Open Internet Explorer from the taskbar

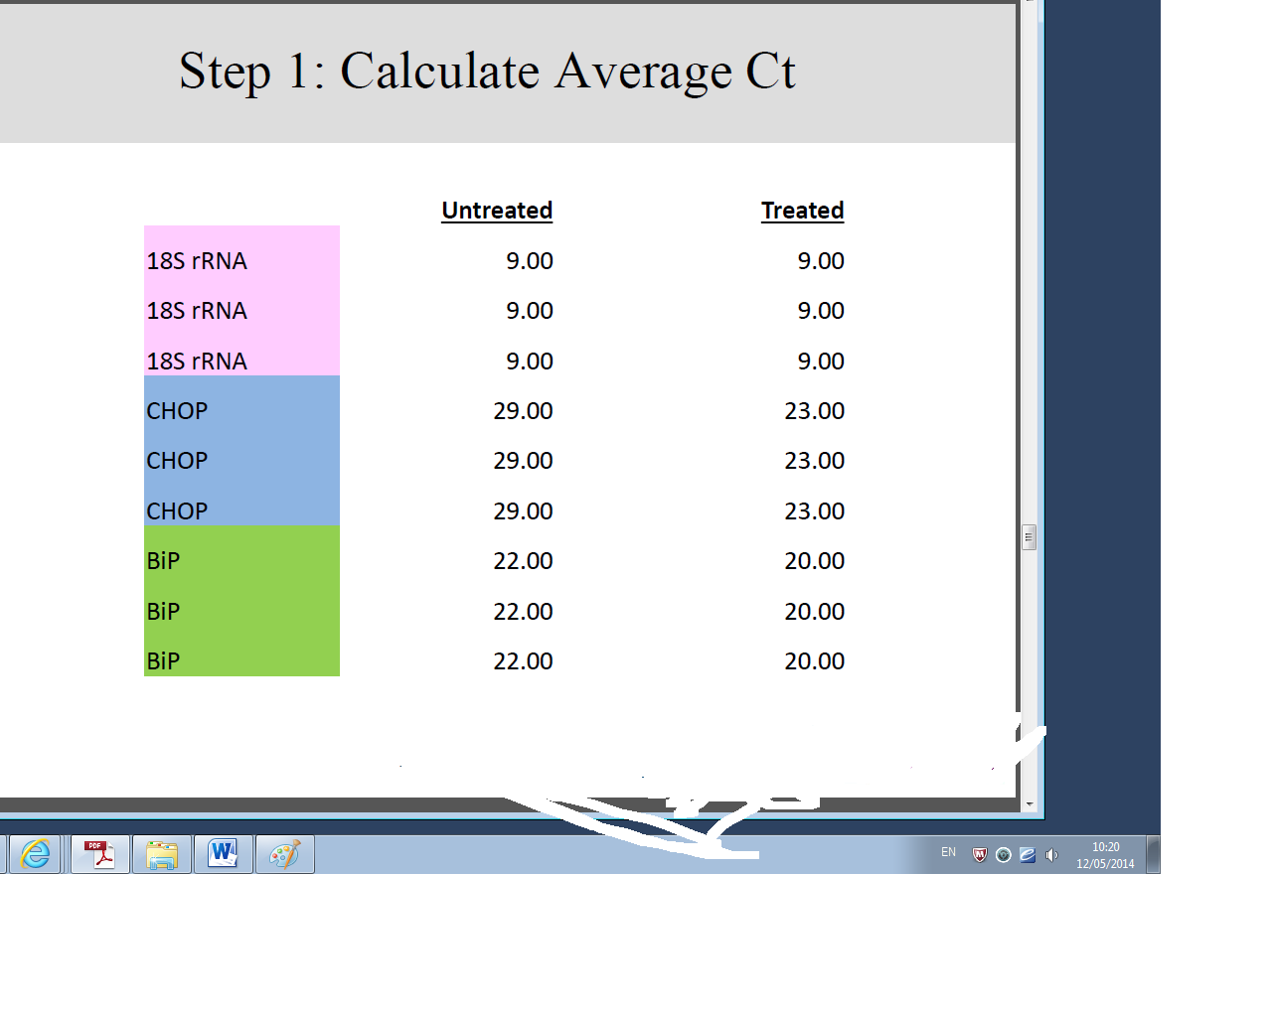[x=36, y=854]
